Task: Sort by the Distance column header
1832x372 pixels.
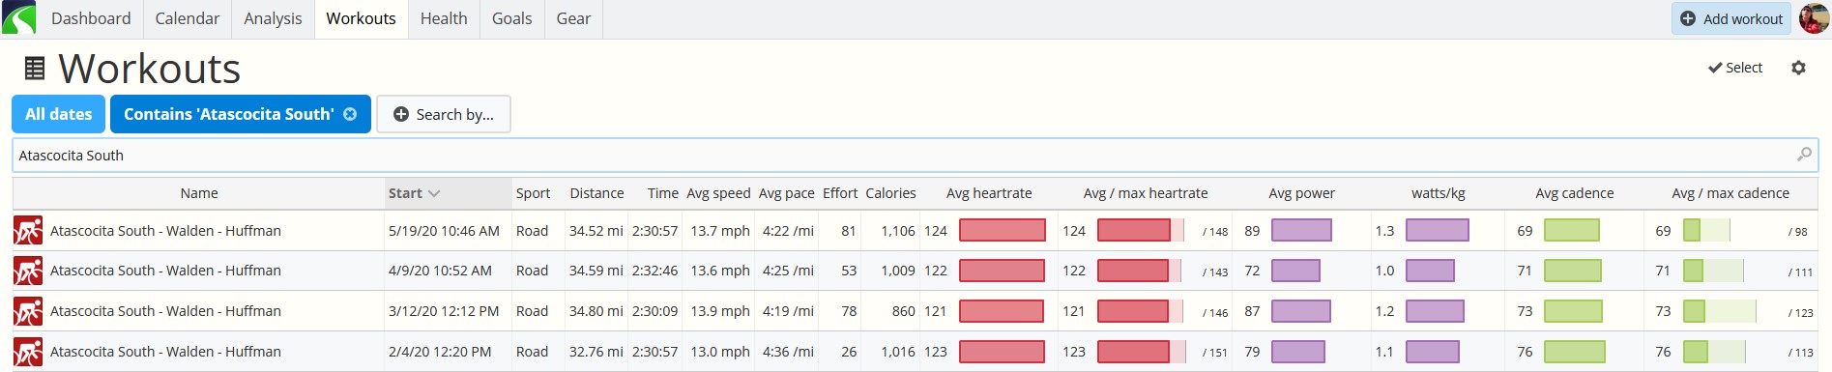Action: [596, 193]
